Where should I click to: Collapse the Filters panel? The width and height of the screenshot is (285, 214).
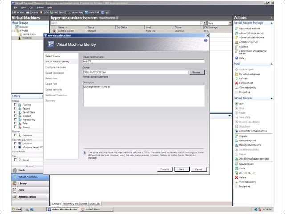pyautogui.click(x=42, y=96)
